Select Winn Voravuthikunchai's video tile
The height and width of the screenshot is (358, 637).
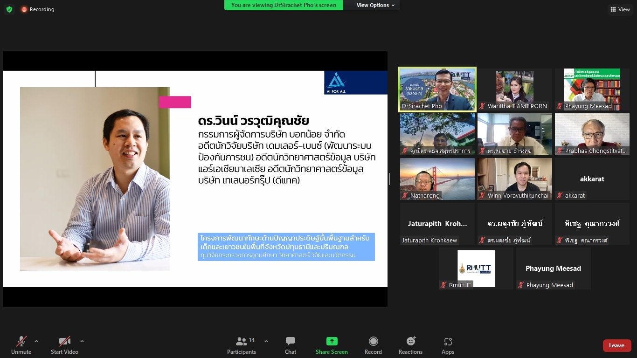pos(515,179)
